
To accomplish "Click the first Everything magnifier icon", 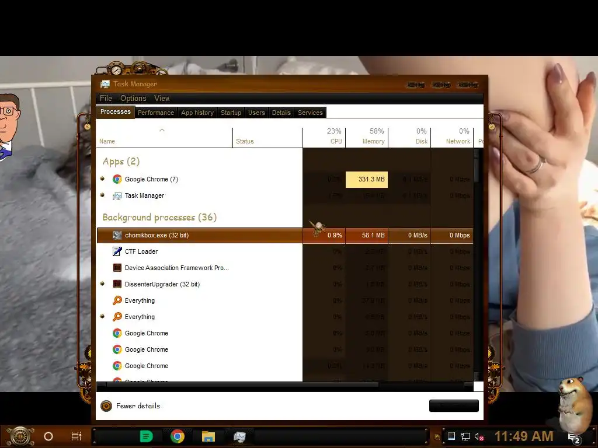I will click(117, 300).
